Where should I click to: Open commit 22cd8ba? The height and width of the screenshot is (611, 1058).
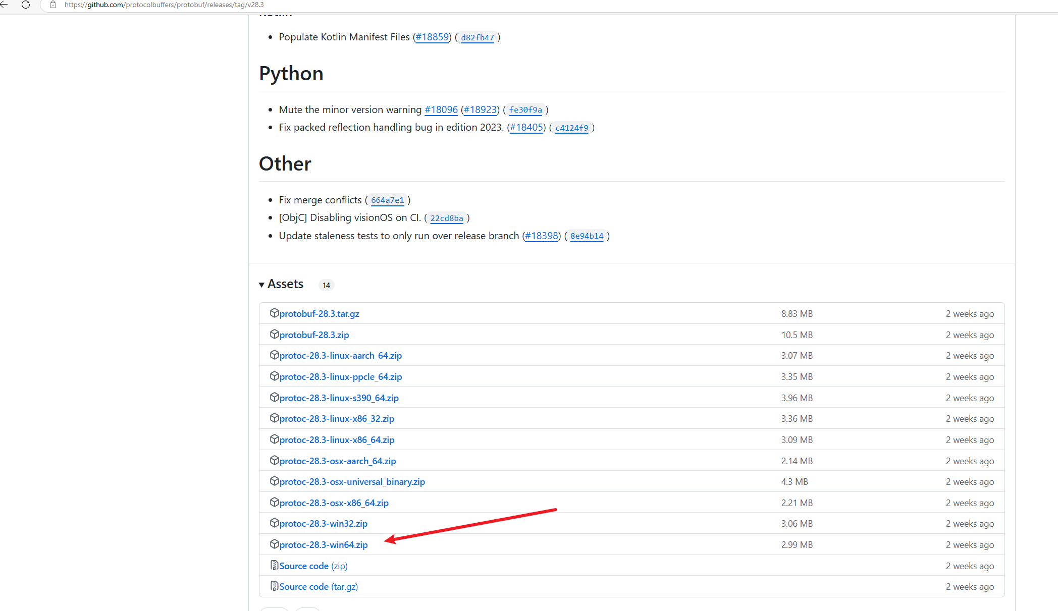447,218
